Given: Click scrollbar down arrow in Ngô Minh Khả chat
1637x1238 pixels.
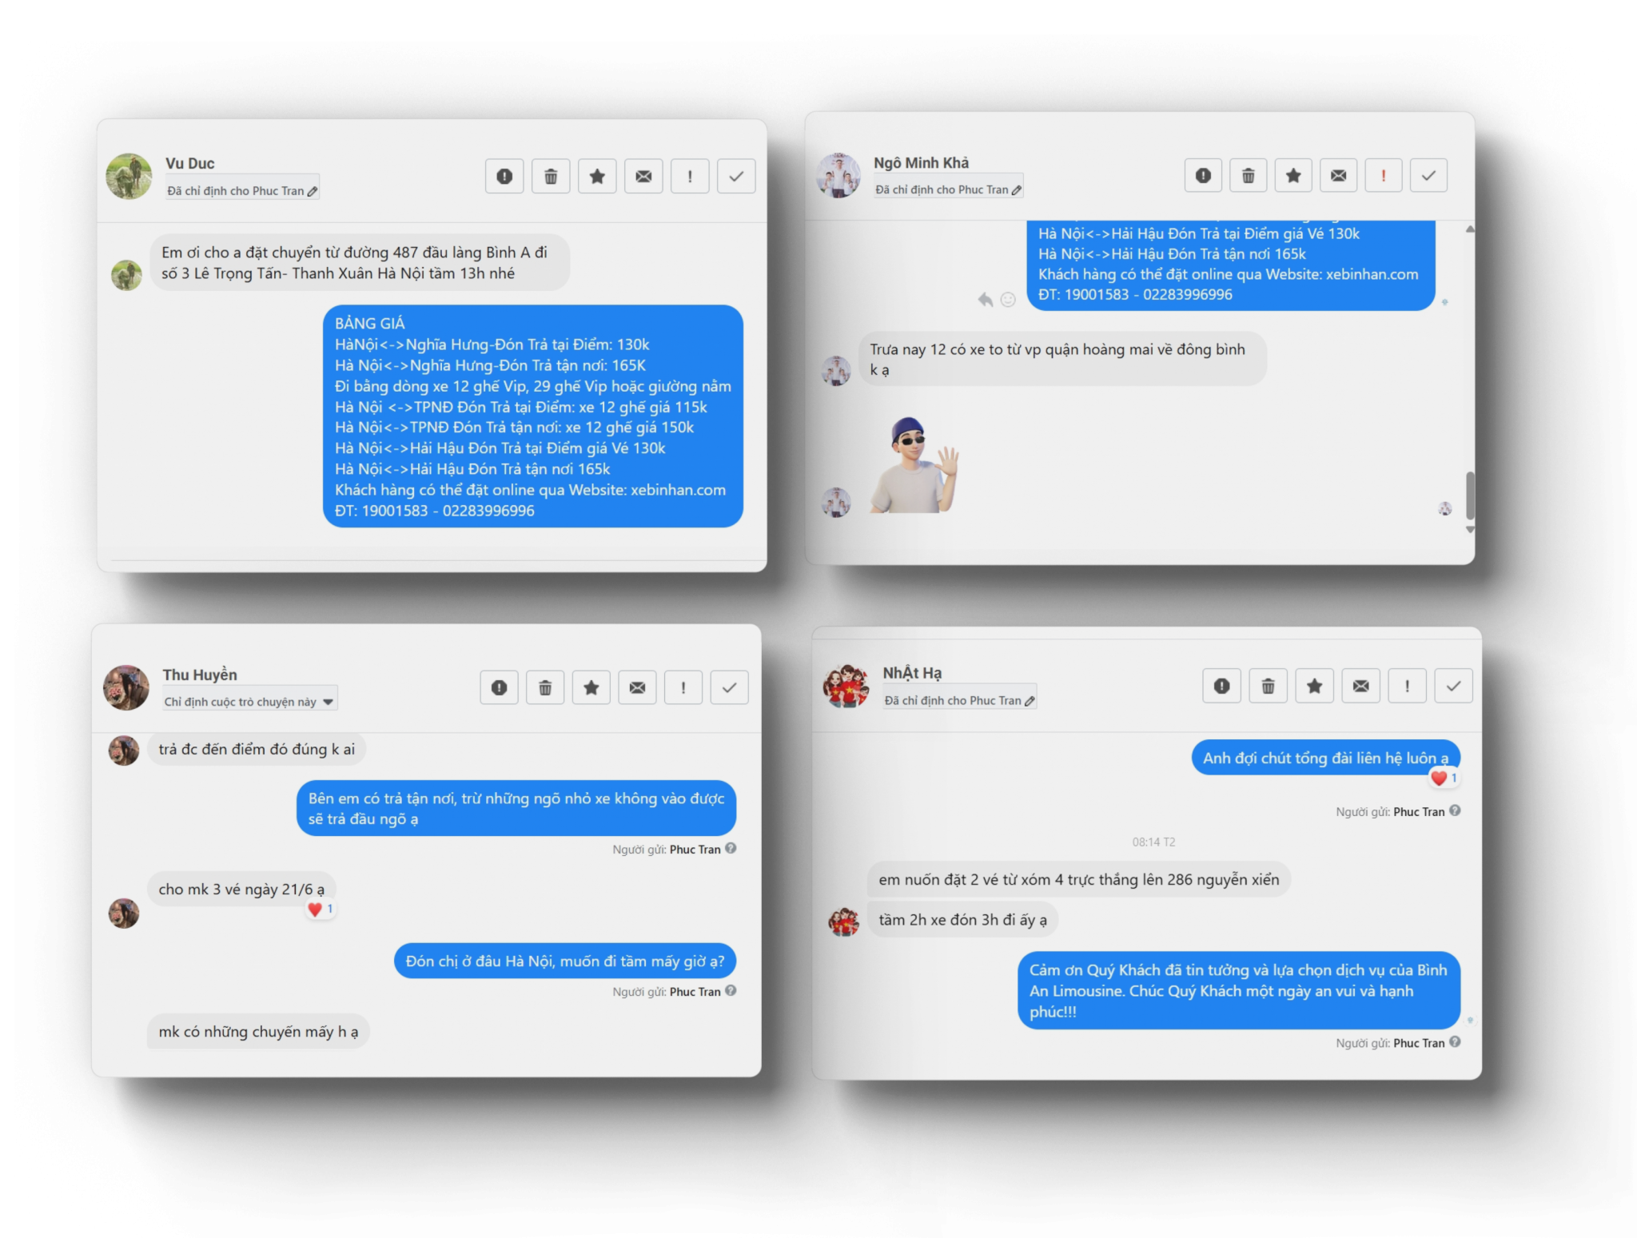Looking at the screenshot, I should click(x=1470, y=529).
